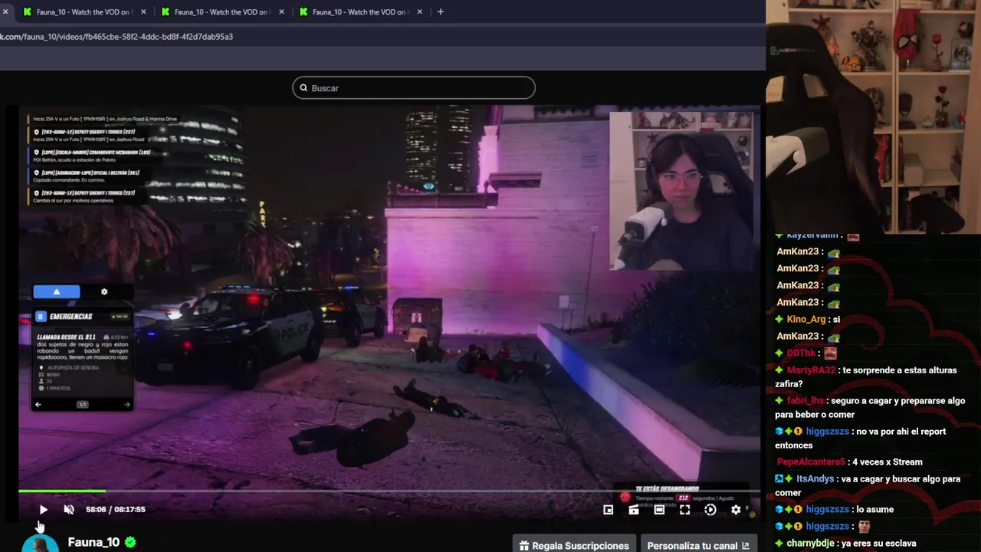
Task: Focus the Buscar search field
Action: pyautogui.click(x=414, y=88)
